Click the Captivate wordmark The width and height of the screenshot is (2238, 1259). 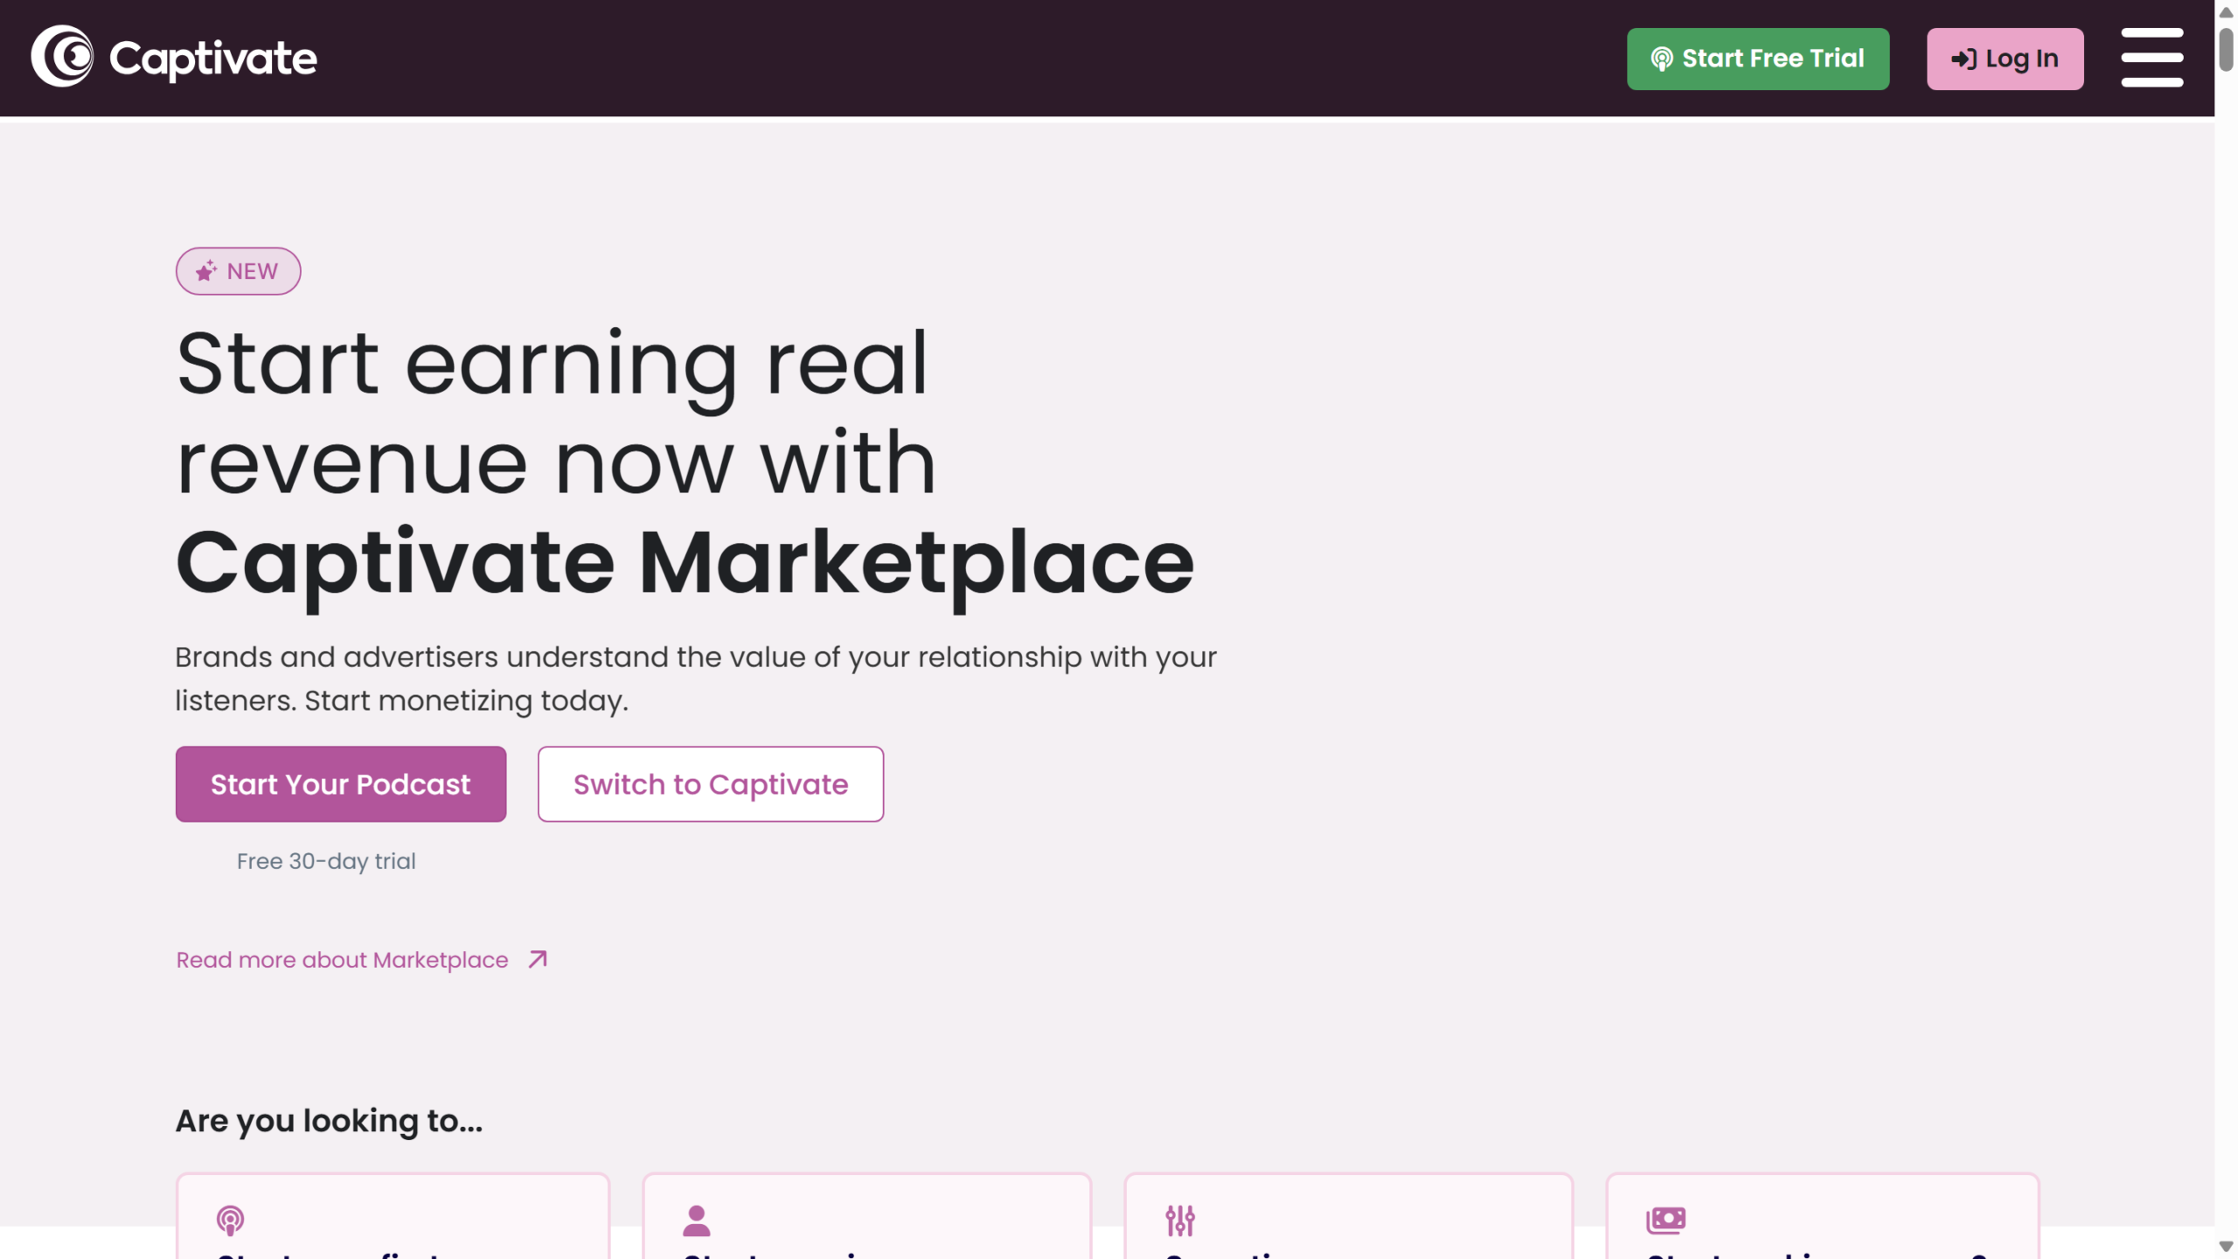pos(213,59)
